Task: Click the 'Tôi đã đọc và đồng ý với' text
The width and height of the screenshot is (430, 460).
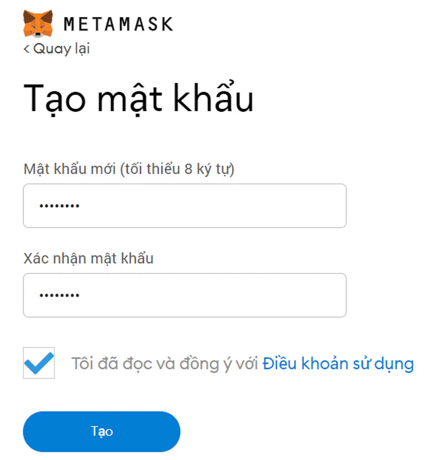Action: pyautogui.click(x=164, y=363)
